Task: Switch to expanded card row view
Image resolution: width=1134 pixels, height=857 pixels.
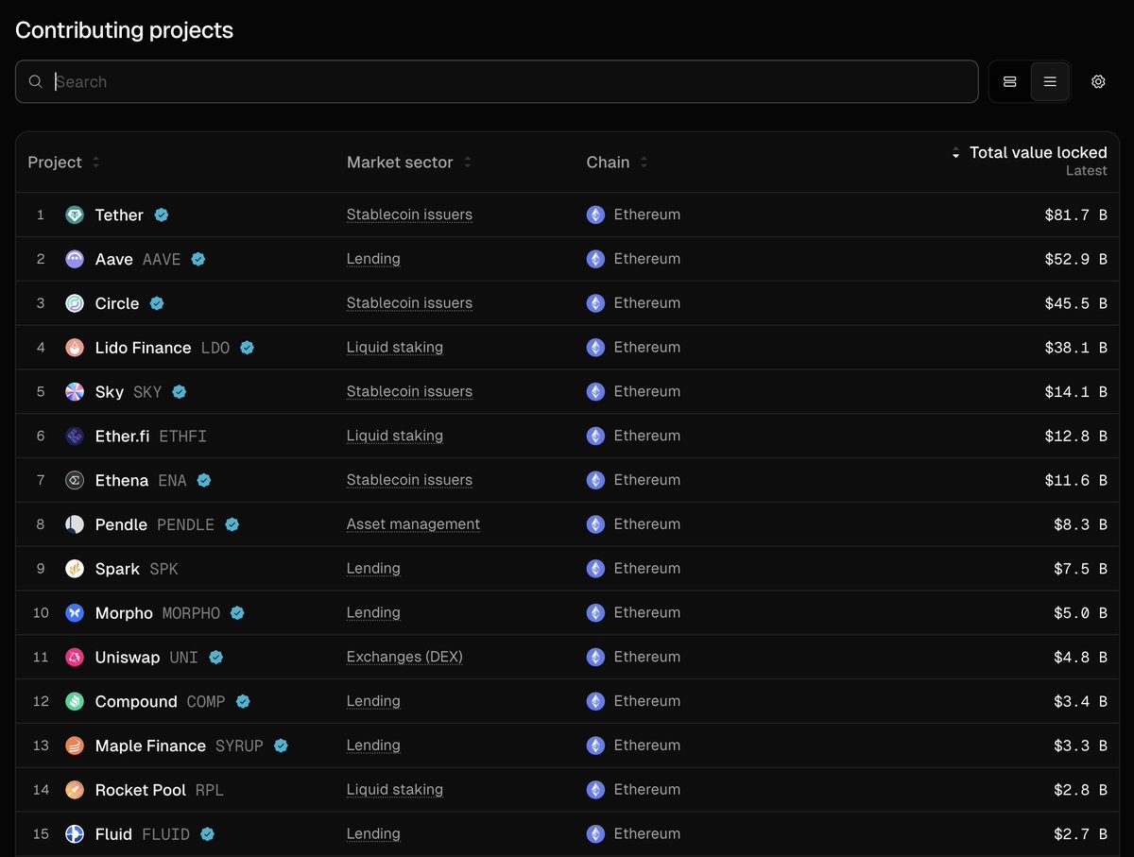Action: pyautogui.click(x=1010, y=82)
